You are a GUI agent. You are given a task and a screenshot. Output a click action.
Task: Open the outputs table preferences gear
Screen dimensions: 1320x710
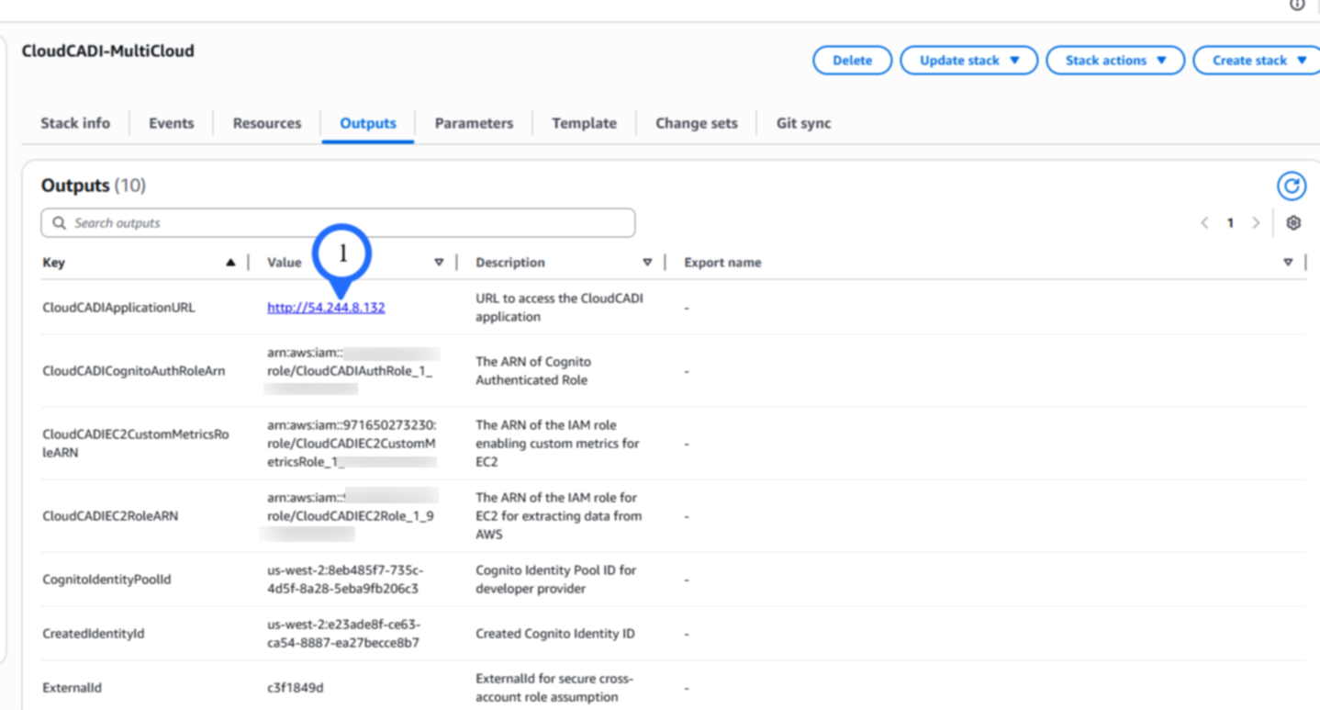pyautogui.click(x=1293, y=223)
